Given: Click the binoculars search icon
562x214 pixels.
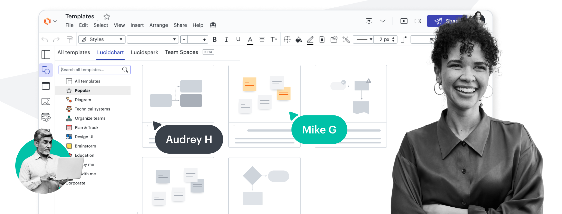Looking at the screenshot, I should [213, 25].
